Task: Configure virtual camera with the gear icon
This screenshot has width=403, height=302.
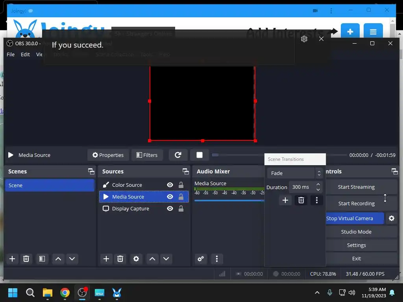Action: pyautogui.click(x=392, y=218)
